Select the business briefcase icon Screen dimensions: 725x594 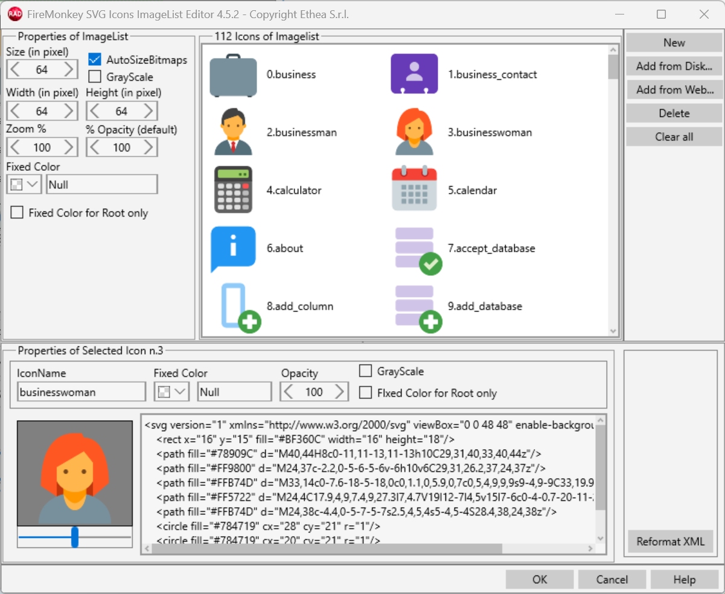[x=233, y=74]
